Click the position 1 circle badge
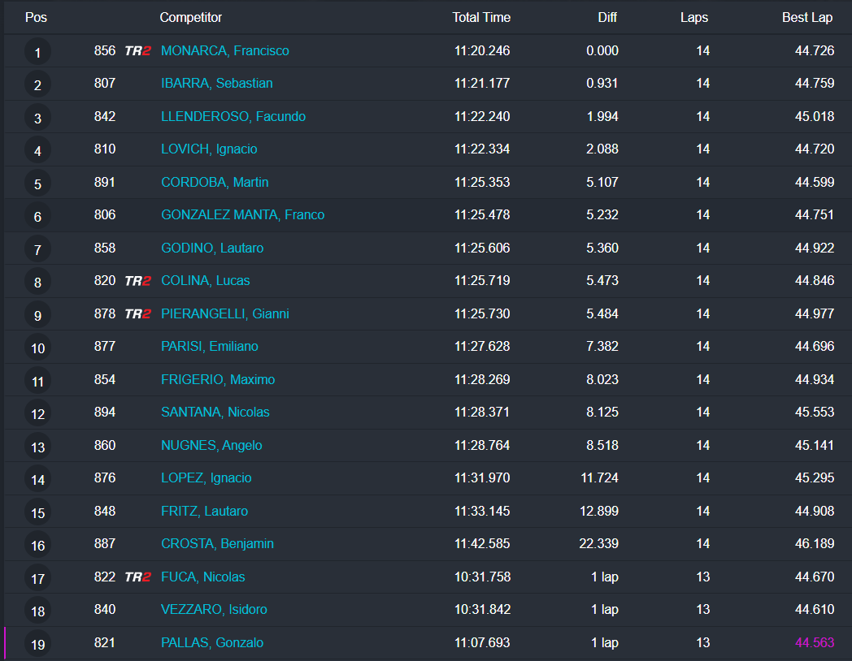Screen dimensions: 852x661 coord(37,54)
